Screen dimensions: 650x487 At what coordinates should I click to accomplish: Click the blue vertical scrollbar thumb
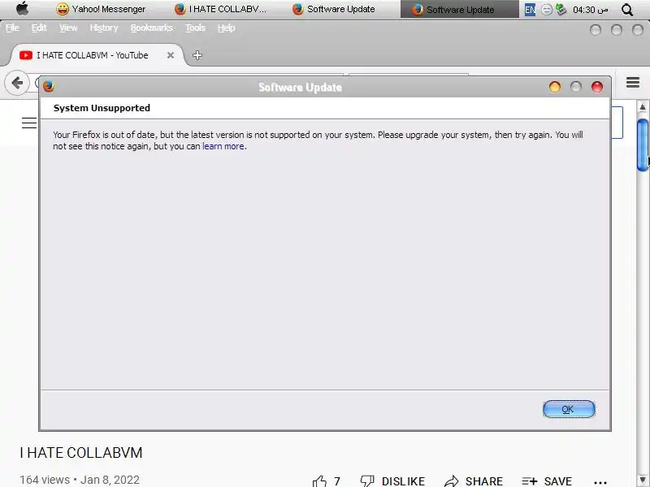tap(643, 144)
